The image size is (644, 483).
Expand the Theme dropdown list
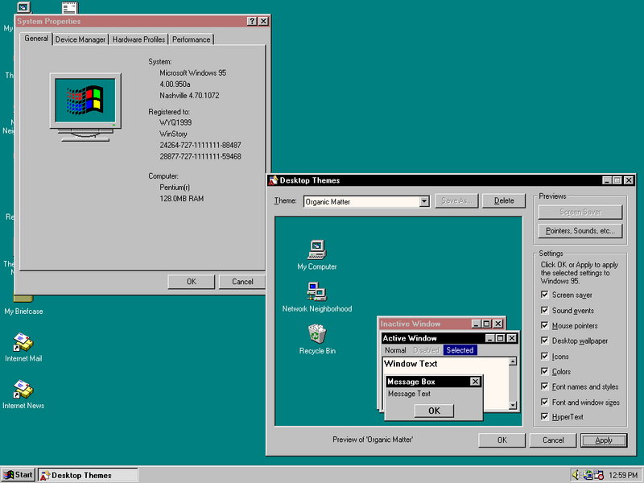(424, 201)
